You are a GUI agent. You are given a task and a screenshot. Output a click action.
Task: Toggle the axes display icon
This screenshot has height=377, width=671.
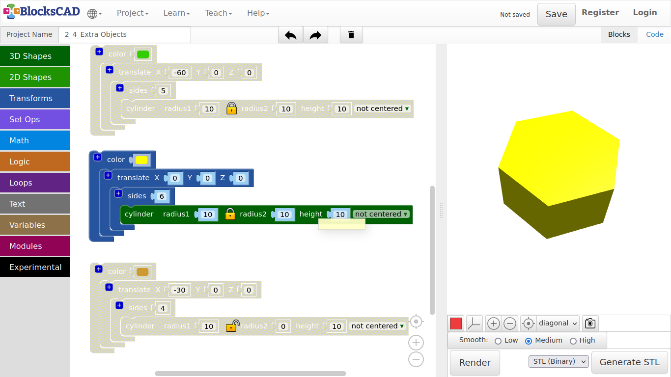(474, 323)
